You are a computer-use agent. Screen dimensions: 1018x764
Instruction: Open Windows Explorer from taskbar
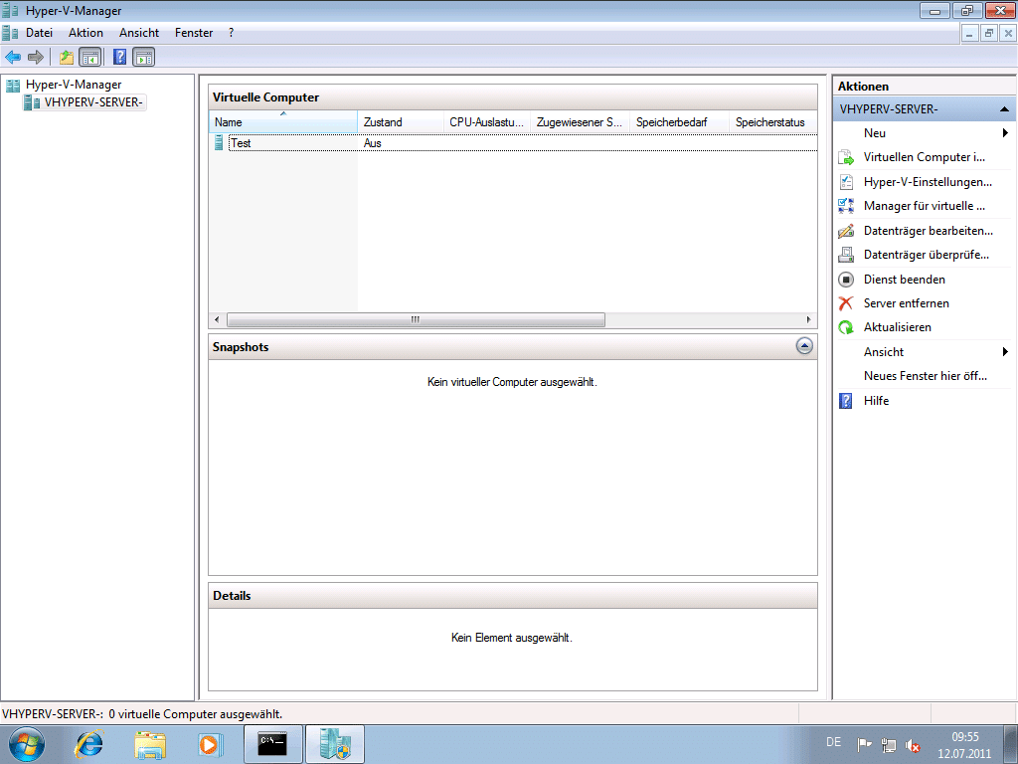tap(149, 744)
